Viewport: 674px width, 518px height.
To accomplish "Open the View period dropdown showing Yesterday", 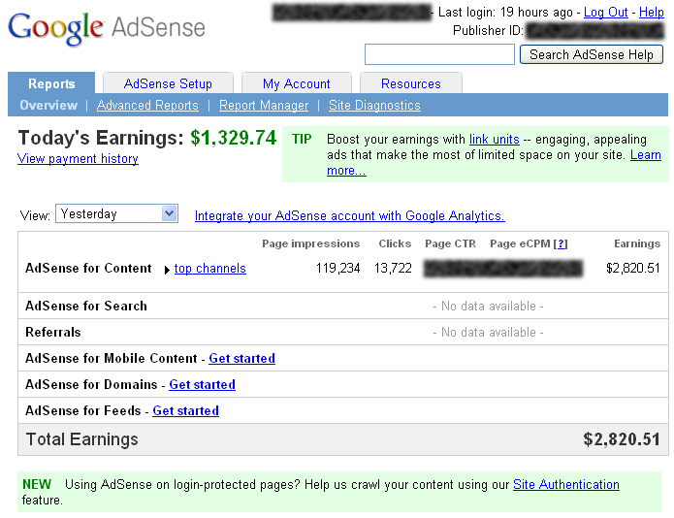I will click(x=117, y=213).
